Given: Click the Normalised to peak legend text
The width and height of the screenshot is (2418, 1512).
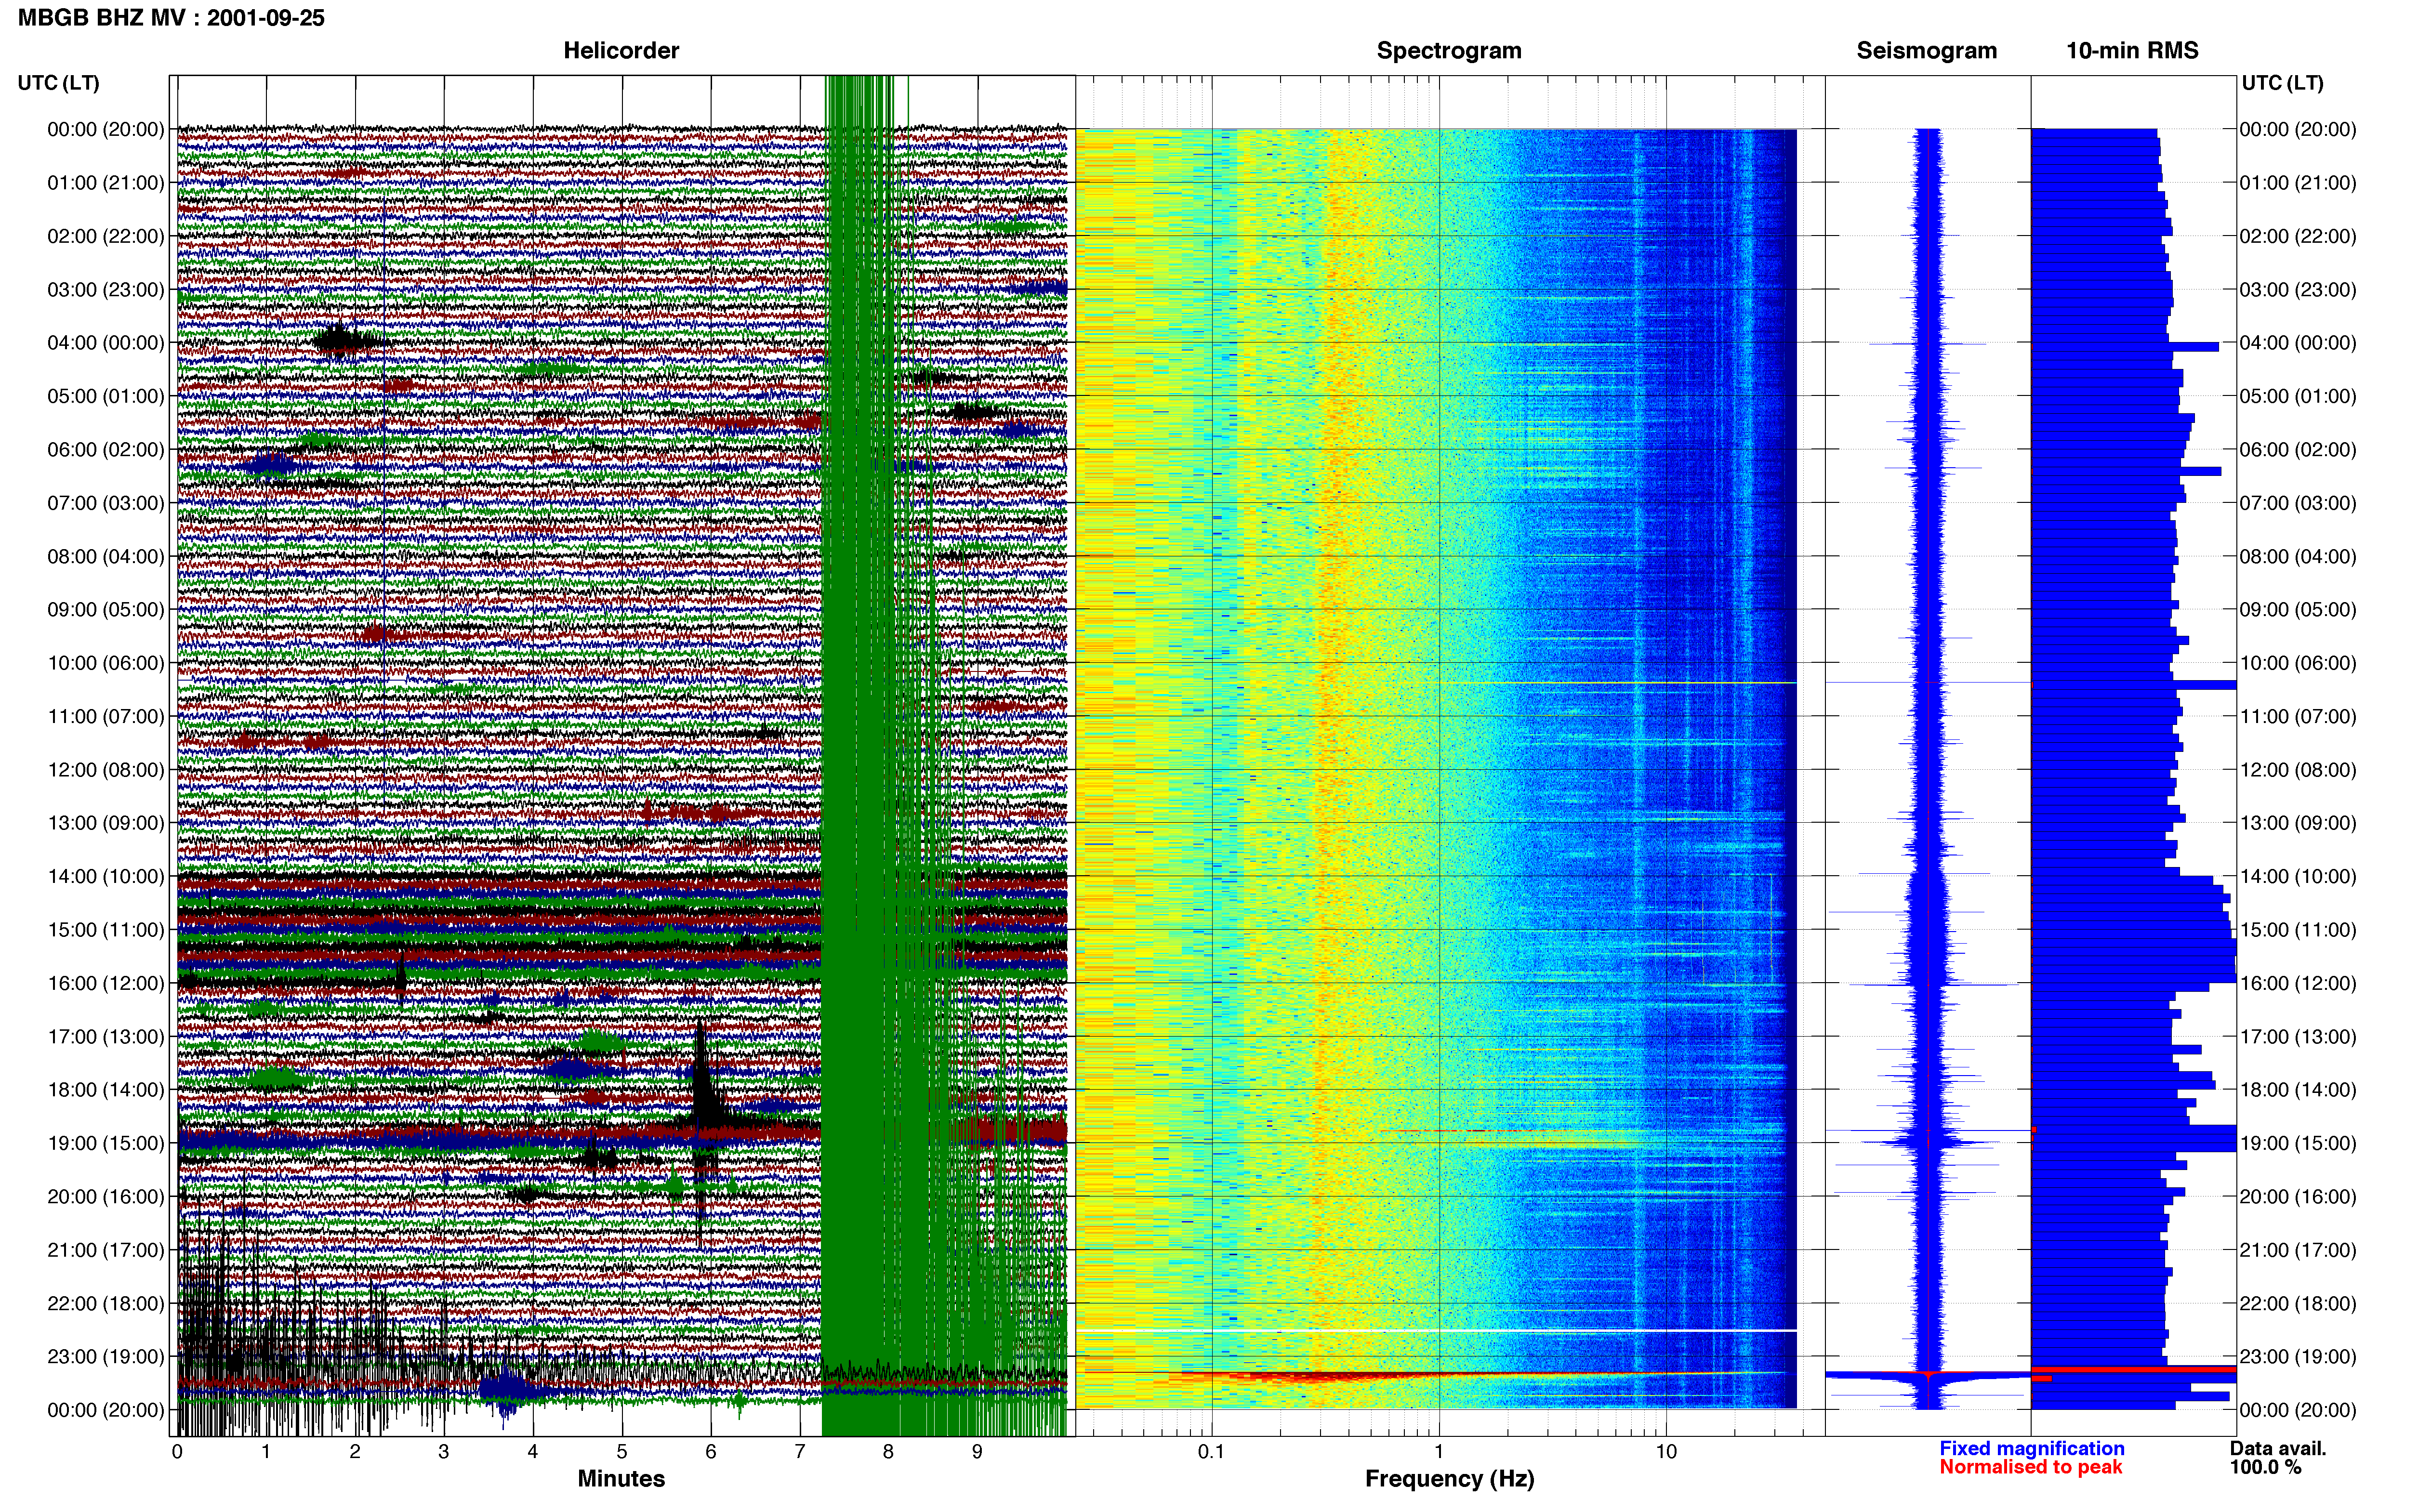Looking at the screenshot, I should coord(2030,1467).
